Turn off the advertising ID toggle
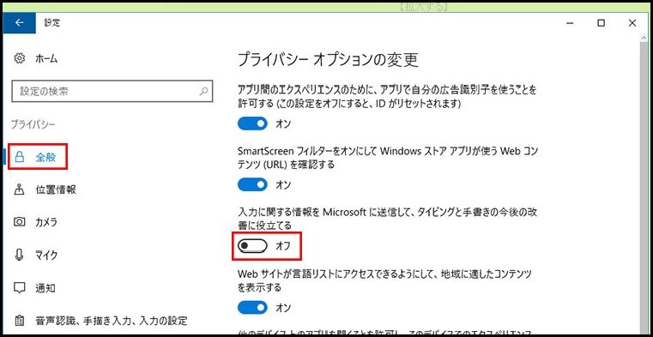The image size is (653, 337). point(252,123)
